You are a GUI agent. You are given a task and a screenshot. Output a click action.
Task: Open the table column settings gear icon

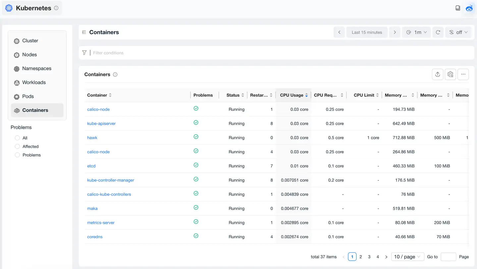coord(450,74)
